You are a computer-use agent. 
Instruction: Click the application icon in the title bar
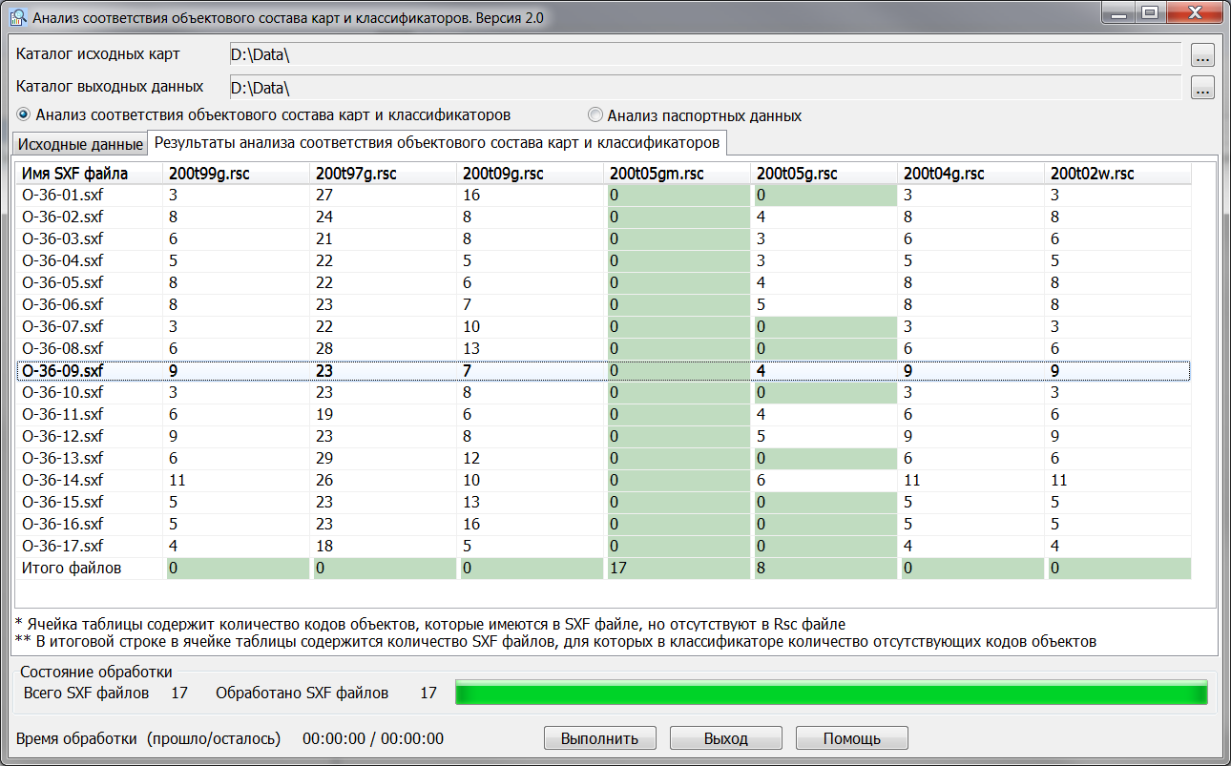pos(18,17)
